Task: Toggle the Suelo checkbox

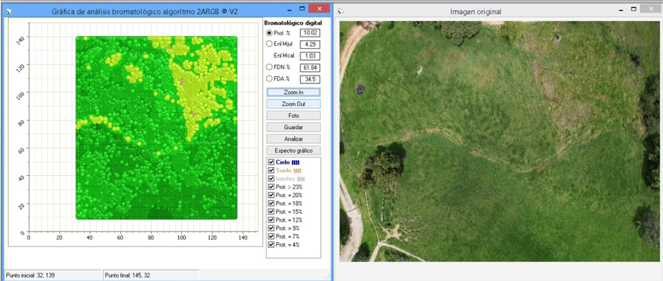Action: [x=271, y=170]
